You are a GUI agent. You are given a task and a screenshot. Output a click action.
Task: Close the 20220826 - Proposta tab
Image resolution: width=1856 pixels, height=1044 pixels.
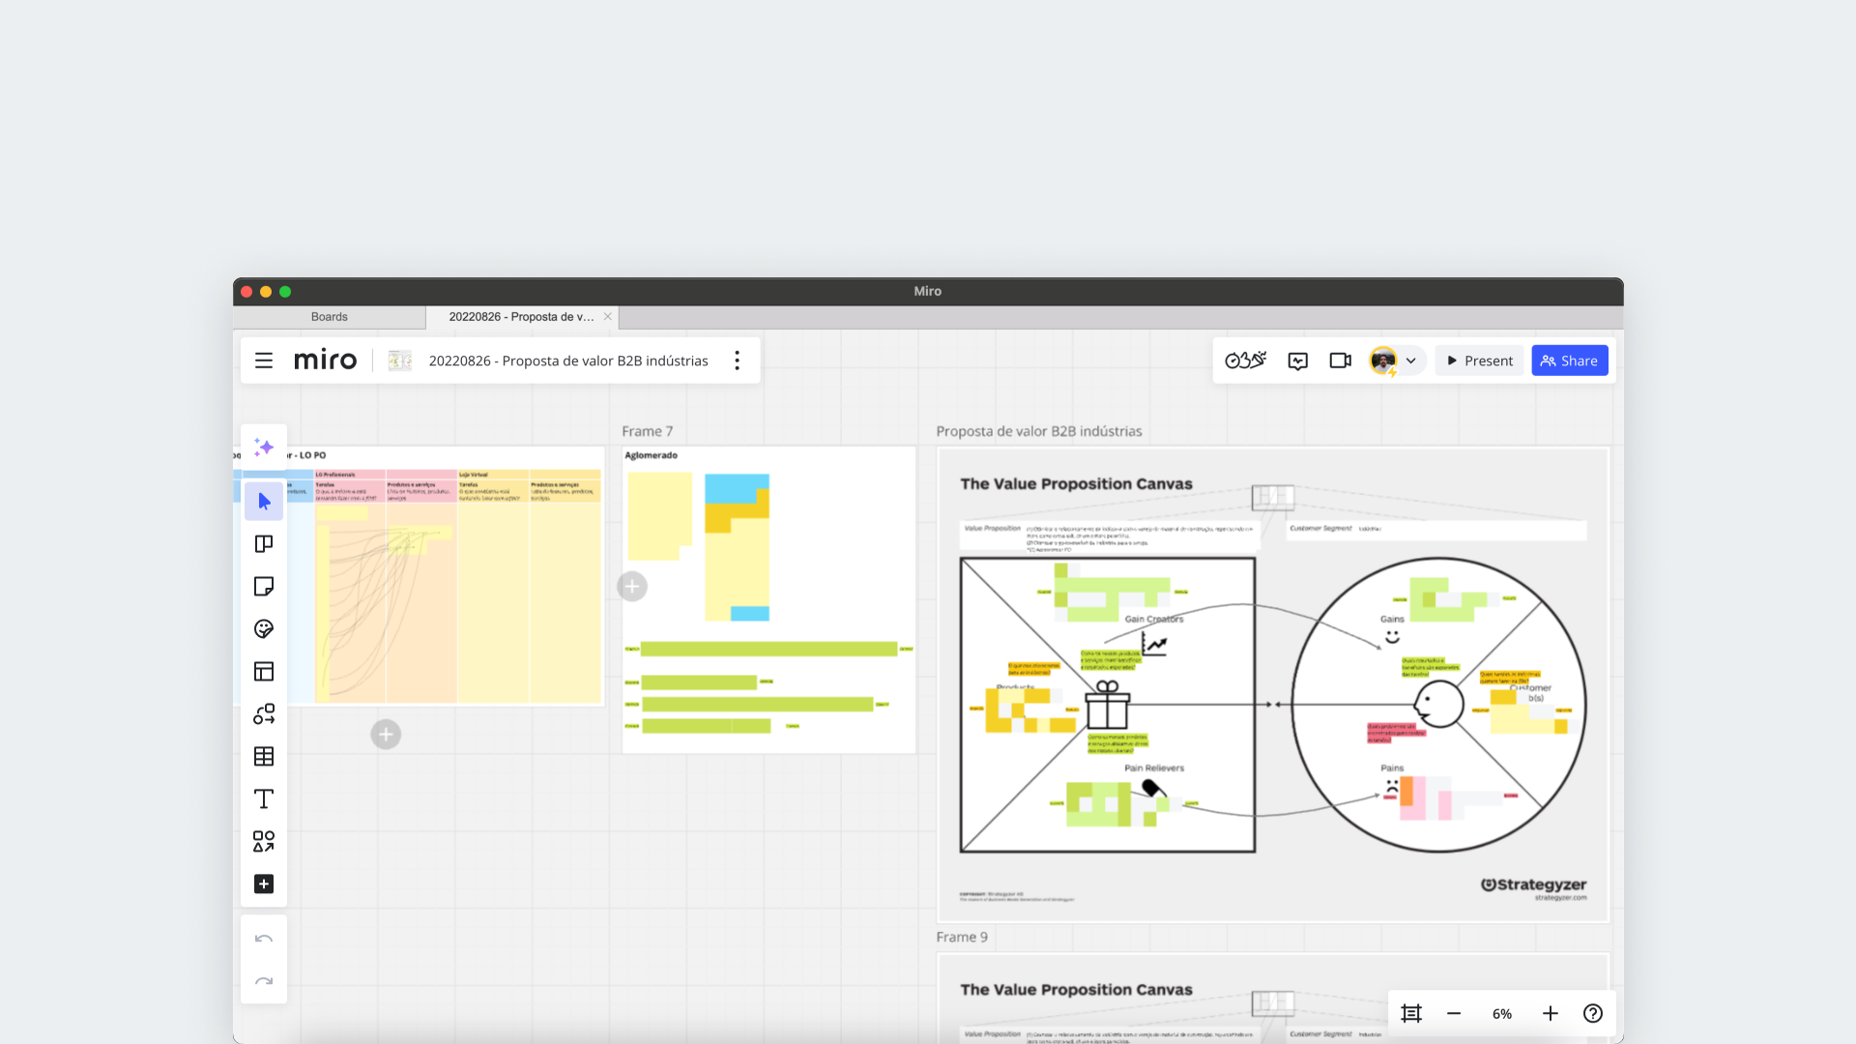pos(608,317)
